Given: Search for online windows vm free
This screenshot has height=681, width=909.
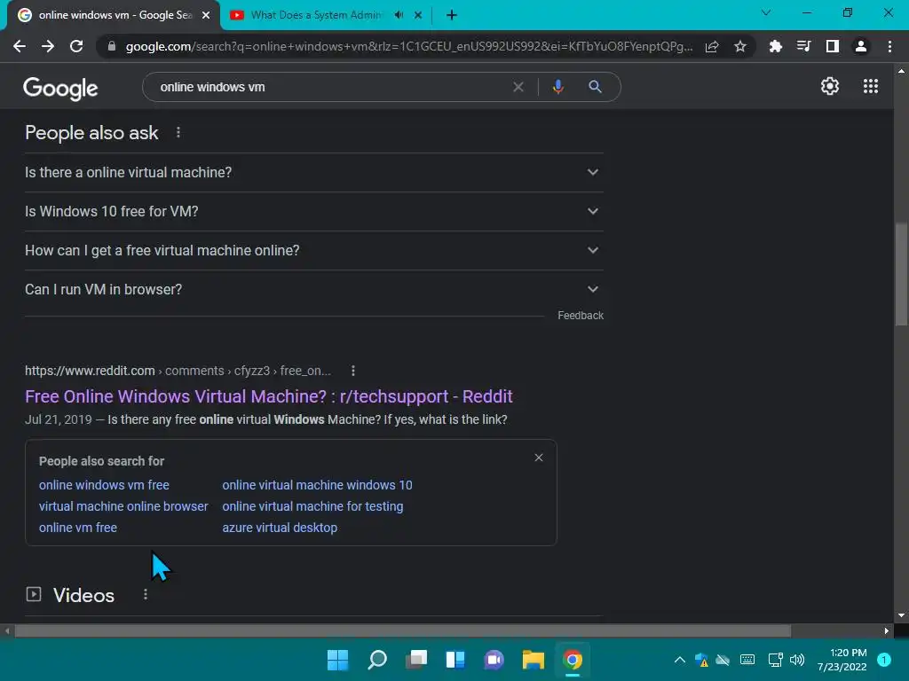Looking at the screenshot, I should coord(104,485).
